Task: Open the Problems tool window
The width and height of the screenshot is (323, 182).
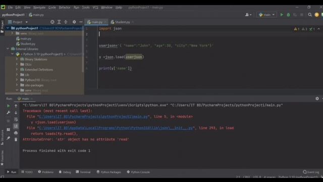Action: point(45,172)
